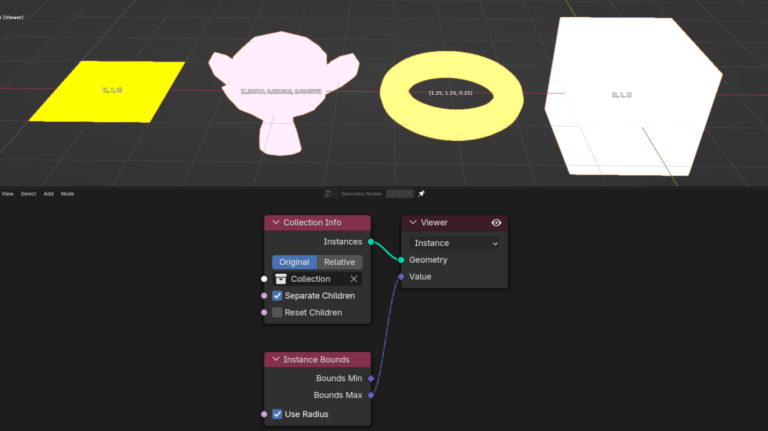Image resolution: width=768 pixels, height=431 pixels.
Task: Click the pin node tree icon
Action: [x=421, y=194]
